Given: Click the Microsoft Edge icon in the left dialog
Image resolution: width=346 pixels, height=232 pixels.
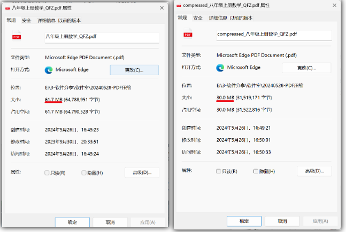Looking at the screenshot, I should pos(49,70).
